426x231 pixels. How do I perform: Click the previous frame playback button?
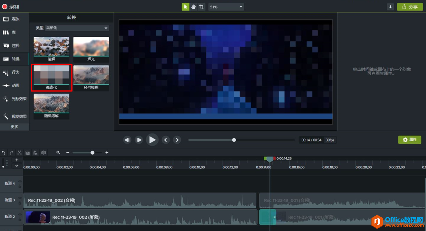click(127, 140)
